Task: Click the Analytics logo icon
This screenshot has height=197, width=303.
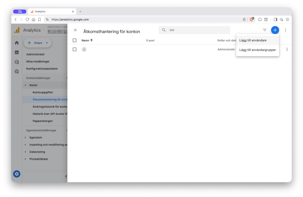Action: [17, 30]
